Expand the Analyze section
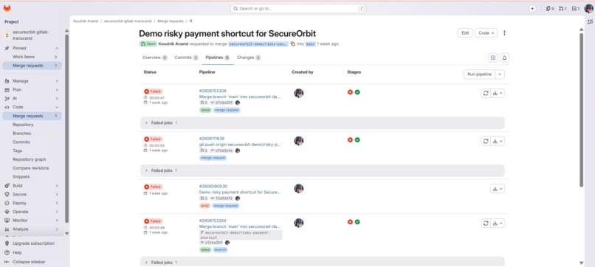This screenshot has width=595, height=267. click(32, 229)
